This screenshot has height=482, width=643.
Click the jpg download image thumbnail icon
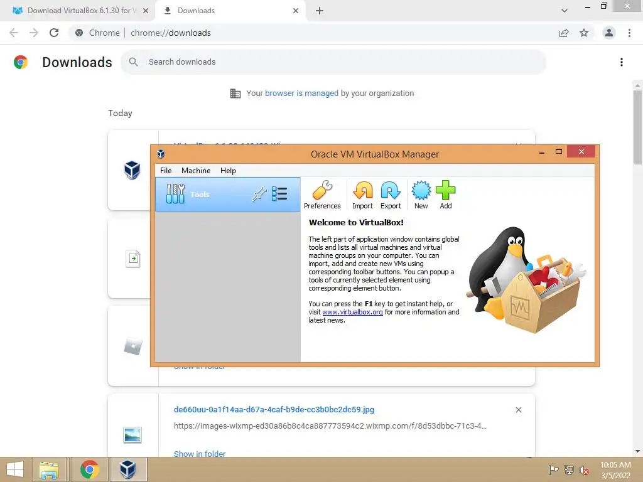click(x=132, y=435)
